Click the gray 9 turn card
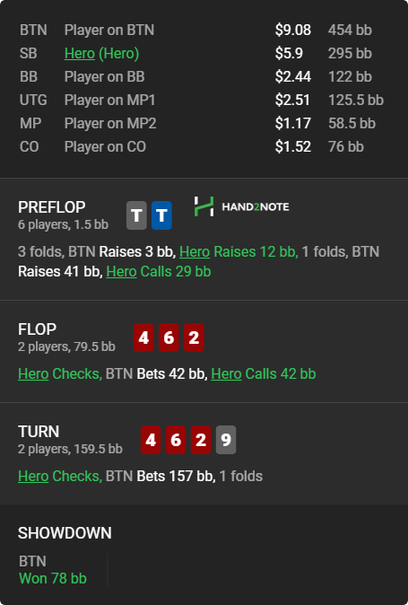Screen dimensions: 408x605 pos(226,440)
